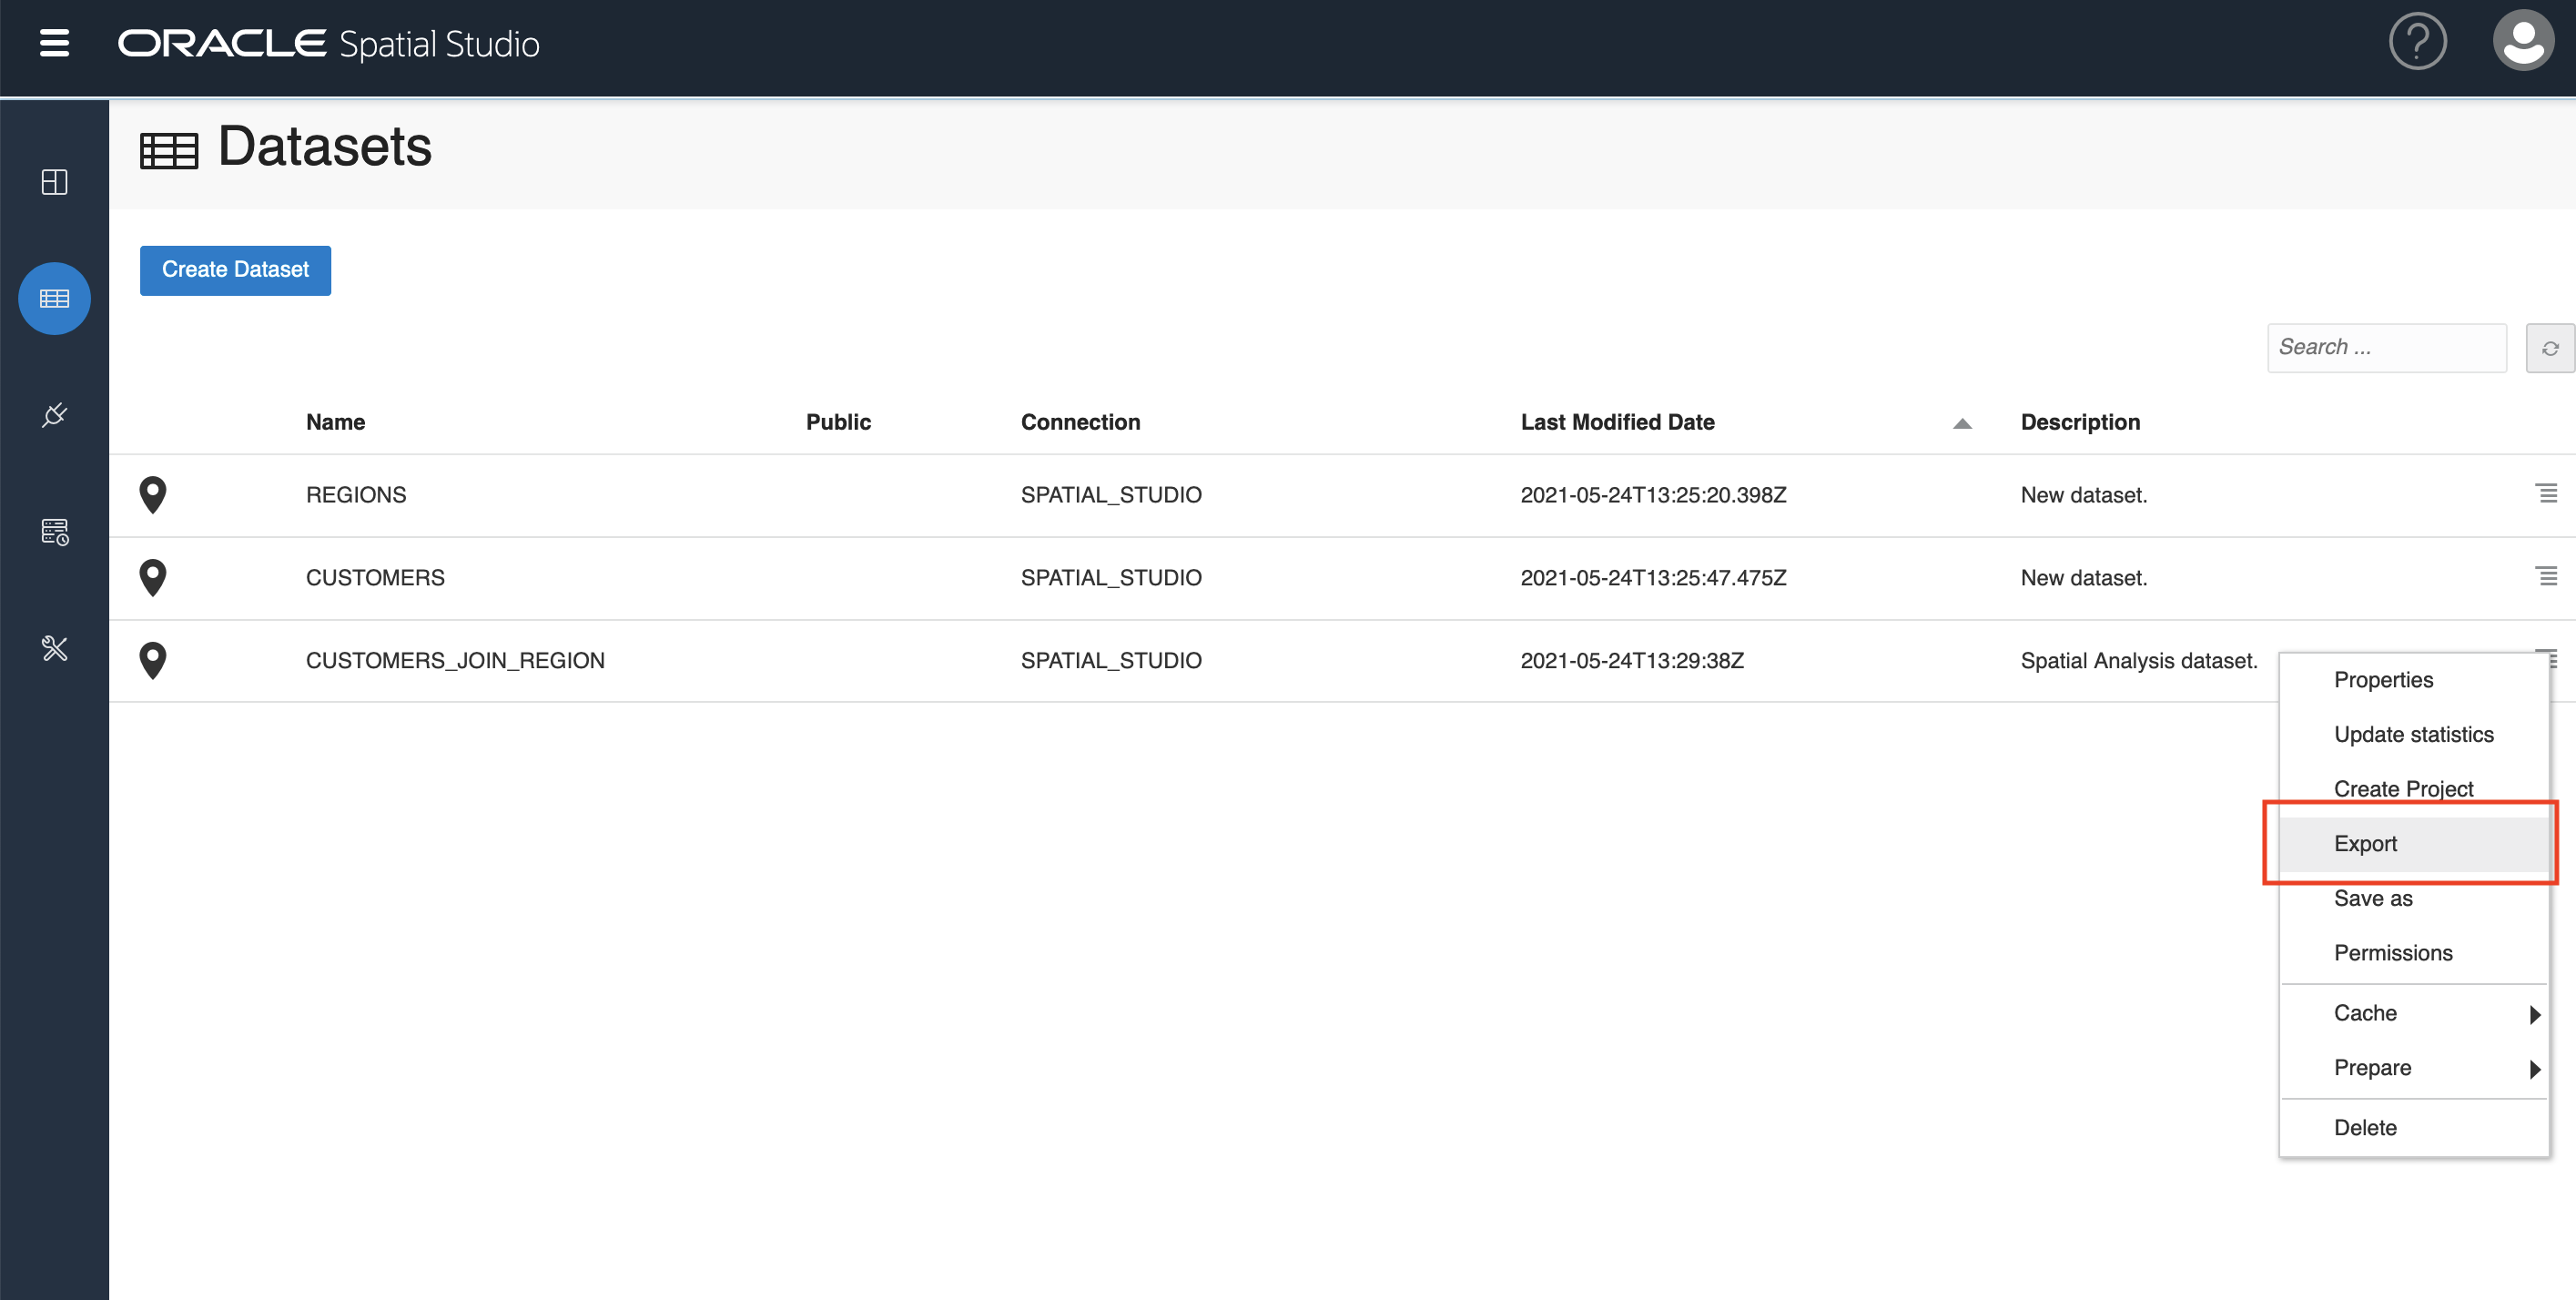Screen dimensions: 2576x1300
Task: Go to Active Project sidebar icon
Action: [54, 182]
